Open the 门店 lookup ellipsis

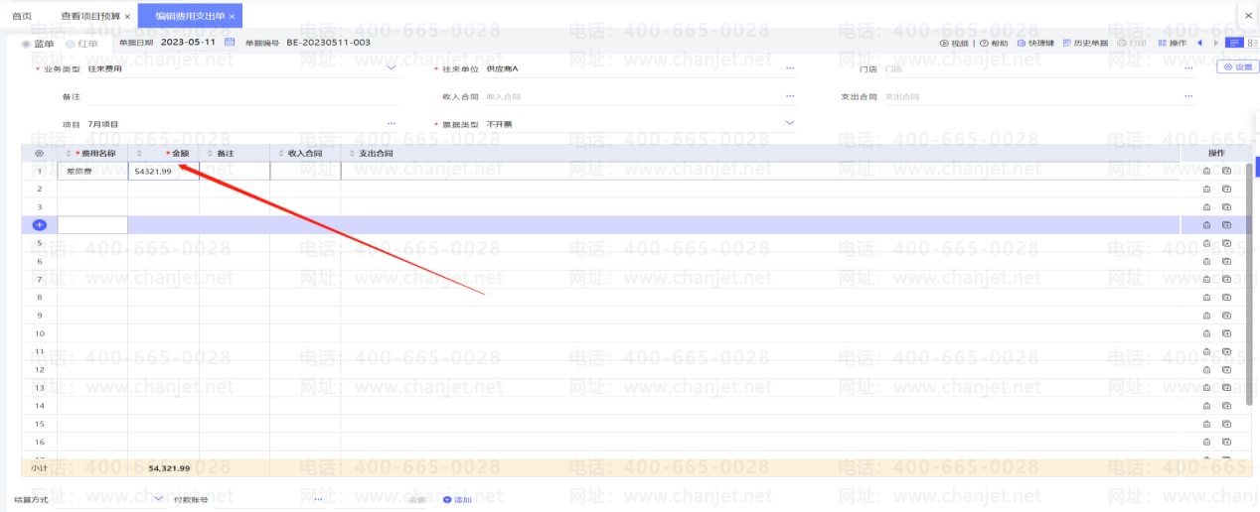click(1188, 68)
